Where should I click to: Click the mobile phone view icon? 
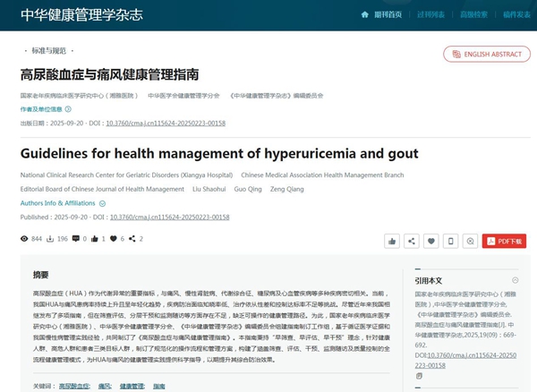click(451, 241)
